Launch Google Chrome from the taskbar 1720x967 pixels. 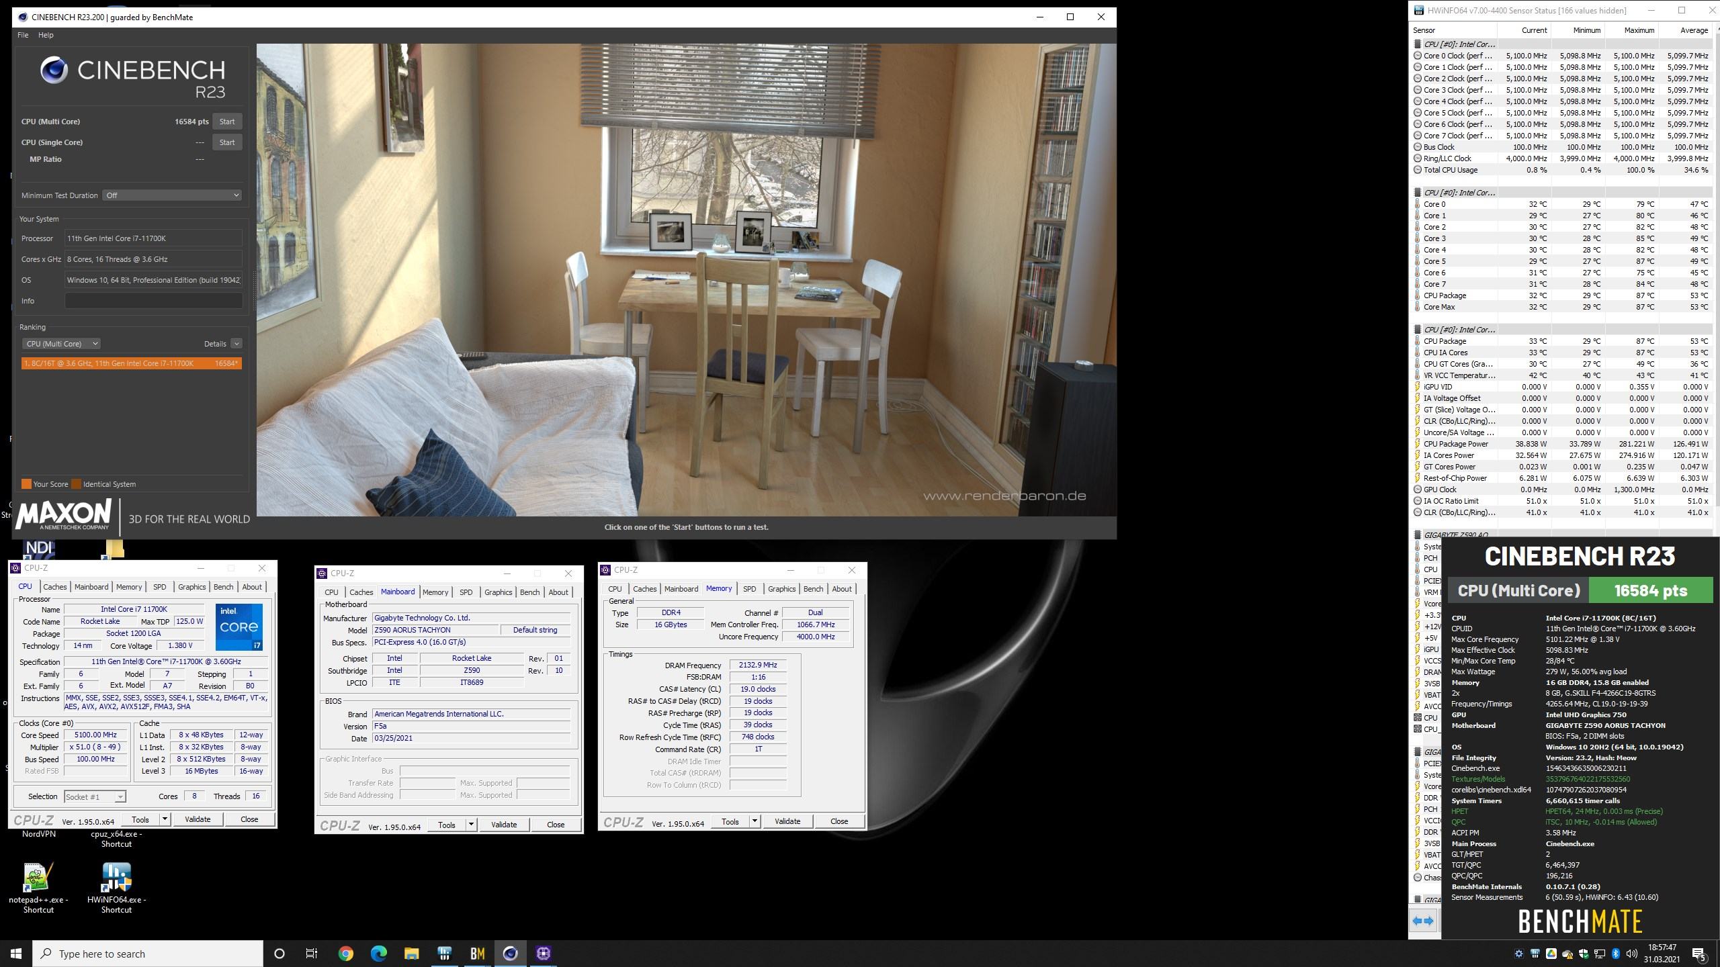tap(345, 953)
